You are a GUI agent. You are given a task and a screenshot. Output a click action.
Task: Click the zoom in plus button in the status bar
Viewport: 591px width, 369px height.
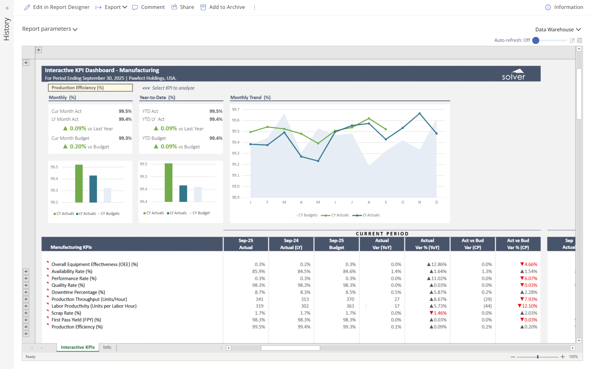point(563,357)
